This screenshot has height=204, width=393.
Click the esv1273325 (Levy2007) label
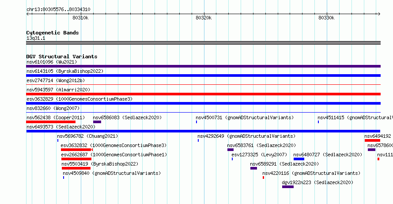click(x=259, y=155)
